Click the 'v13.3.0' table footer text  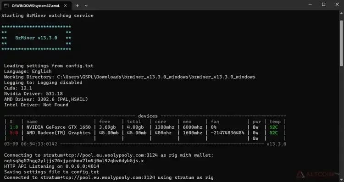coord(277,144)
